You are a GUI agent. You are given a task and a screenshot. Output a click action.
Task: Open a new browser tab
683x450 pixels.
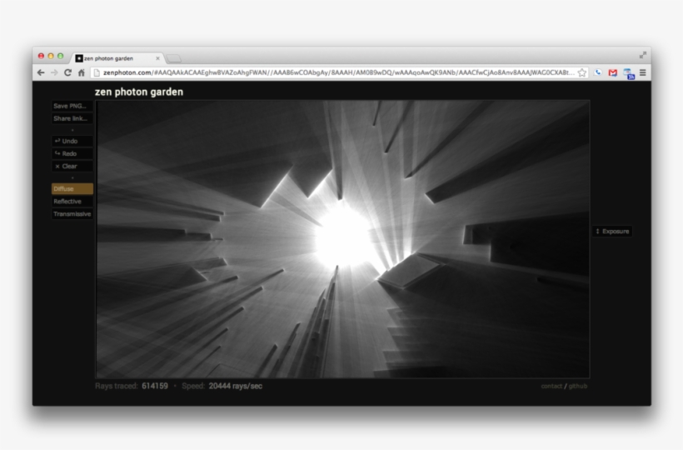coord(175,58)
